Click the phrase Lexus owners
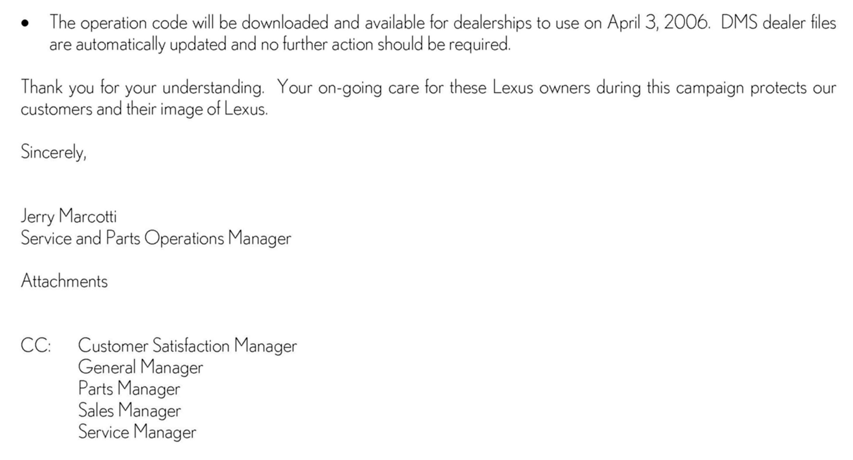 541,87
